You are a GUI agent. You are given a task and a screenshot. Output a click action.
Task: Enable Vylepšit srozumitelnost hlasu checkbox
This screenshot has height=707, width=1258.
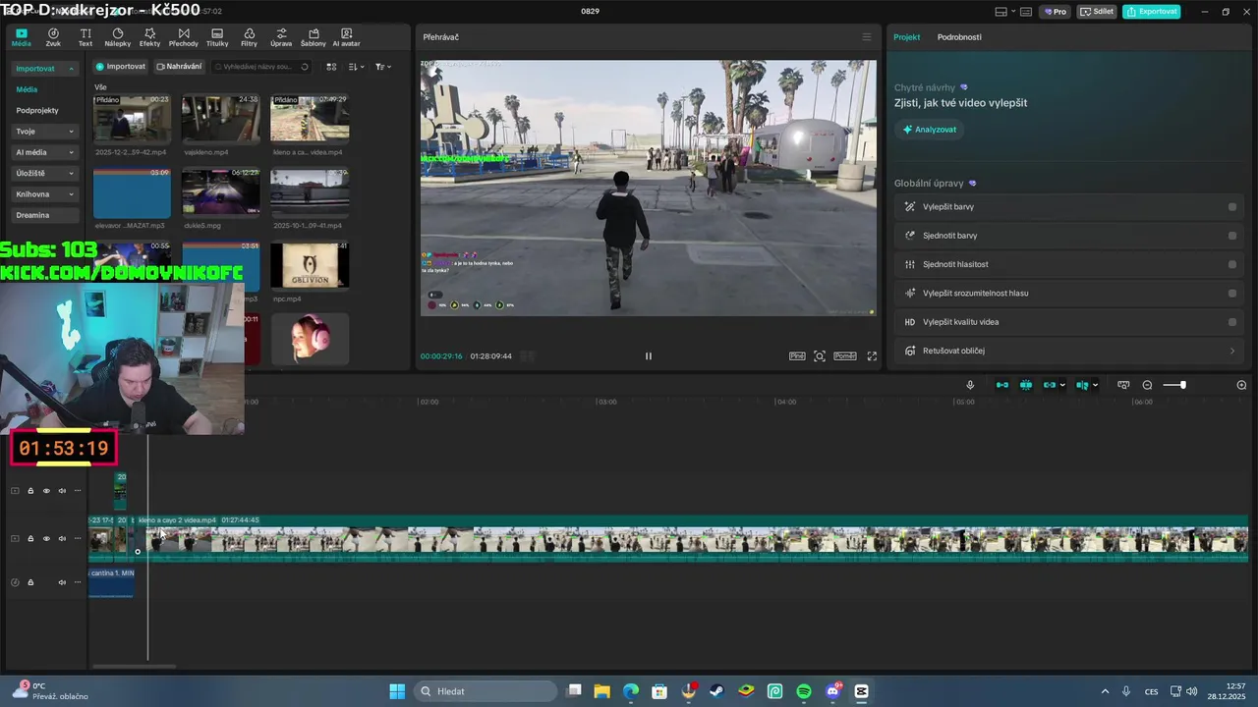pyautogui.click(x=1232, y=293)
